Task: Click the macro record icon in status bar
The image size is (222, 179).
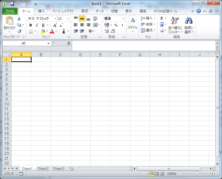Action: pyautogui.click(x=21, y=174)
